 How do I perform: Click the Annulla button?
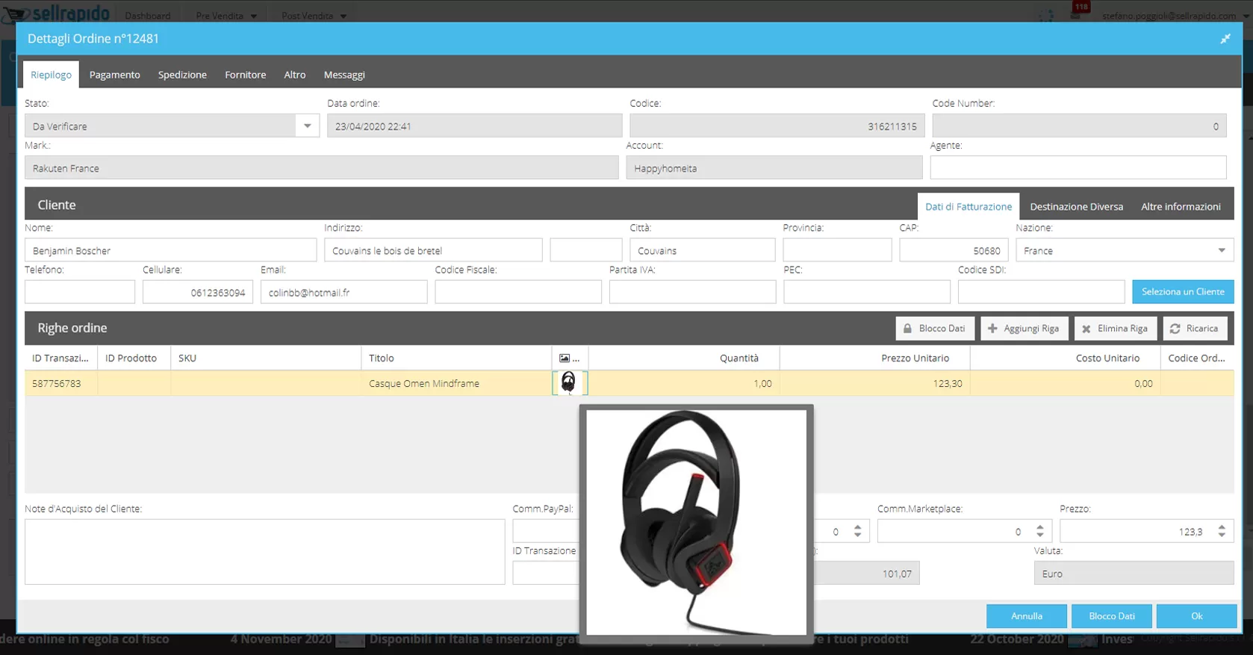[x=1026, y=616]
